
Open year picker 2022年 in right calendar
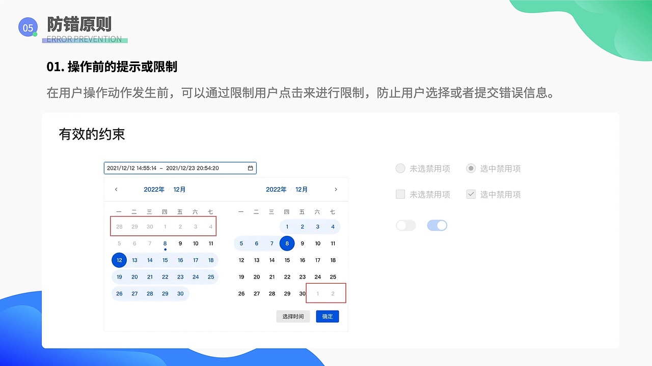pyautogui.click(x=276, y=190)
